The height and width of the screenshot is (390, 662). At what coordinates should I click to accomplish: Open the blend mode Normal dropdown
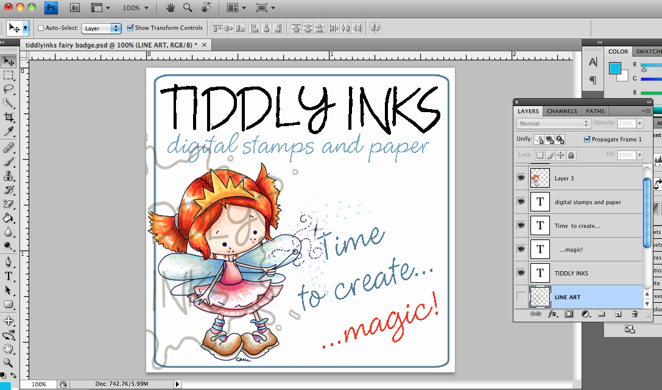point(553,123)
